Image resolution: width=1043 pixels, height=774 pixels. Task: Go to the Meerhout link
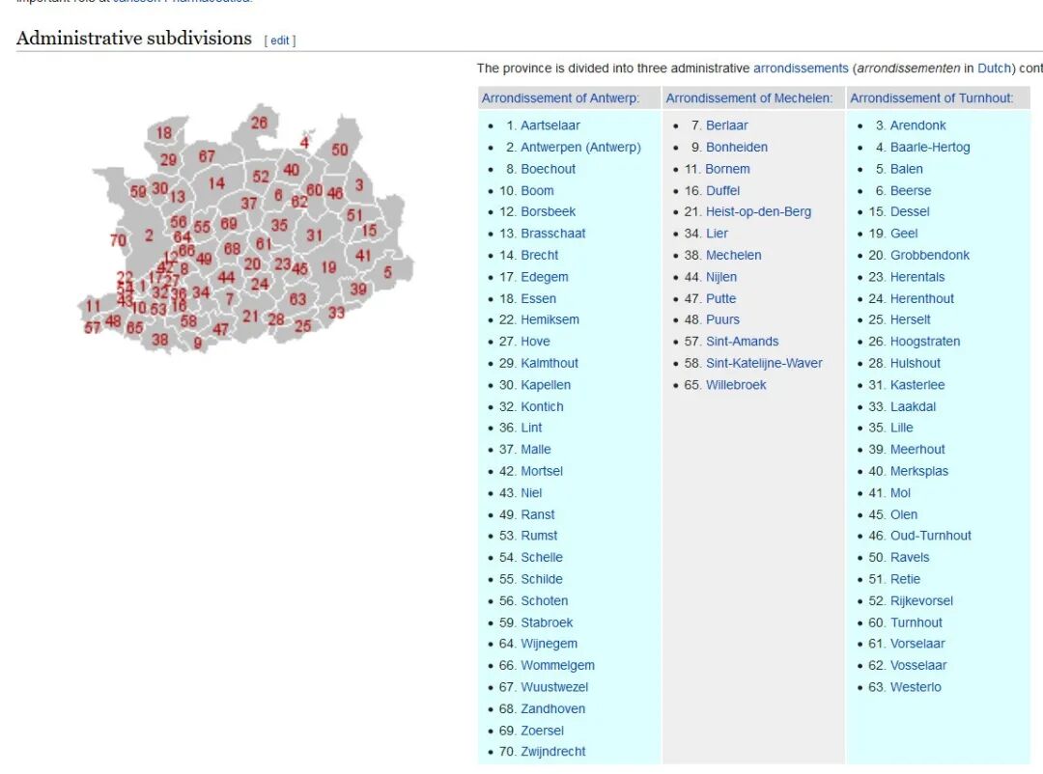[x=917, y=450]
